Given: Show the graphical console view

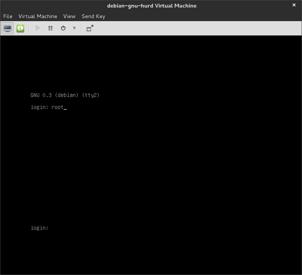Looking at the screenshot, I should (8, 28).
